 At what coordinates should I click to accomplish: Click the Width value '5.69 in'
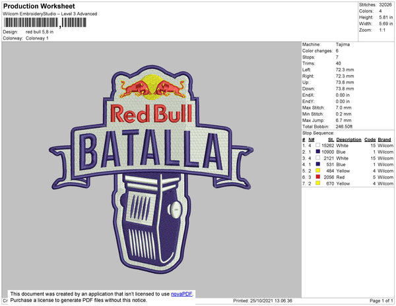coord(386,24)
